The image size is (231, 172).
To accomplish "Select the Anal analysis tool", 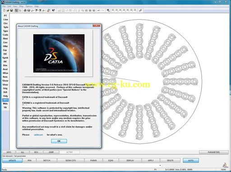I will pyautogui.click(x=5, y=69).
